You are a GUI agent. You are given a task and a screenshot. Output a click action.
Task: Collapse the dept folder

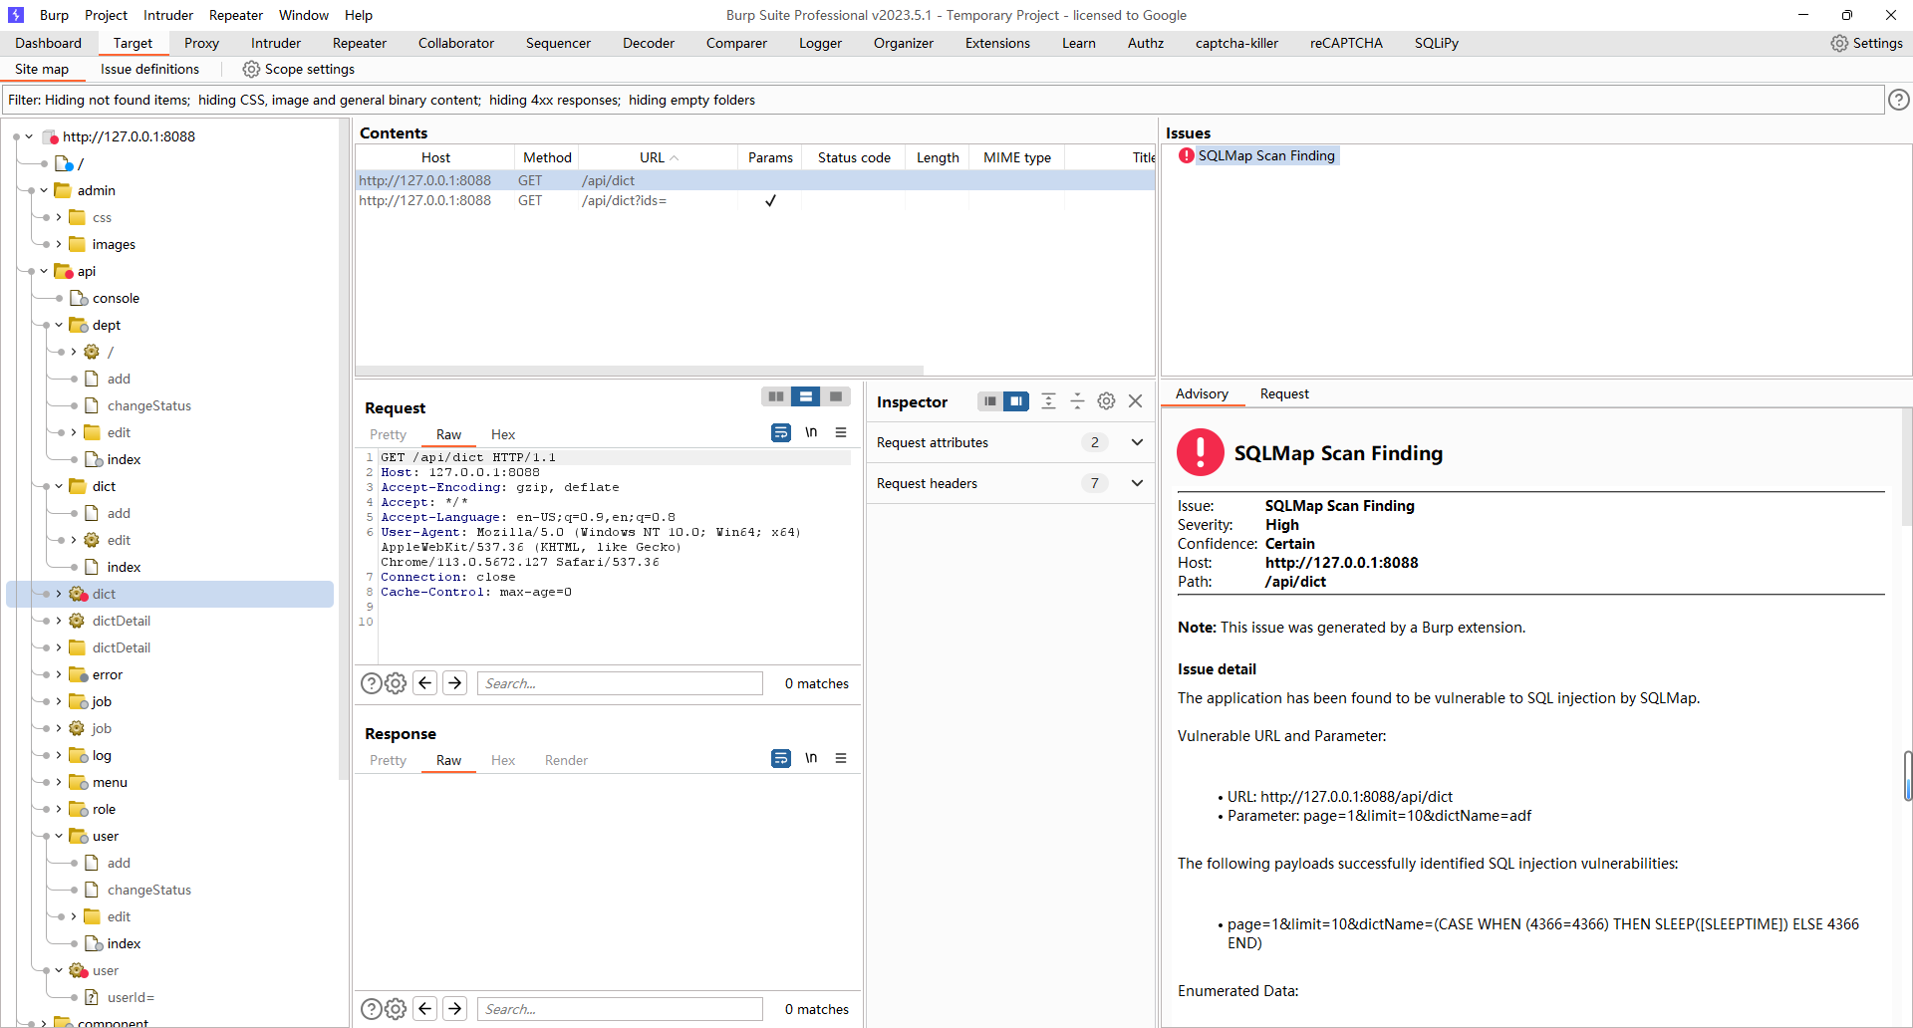point(59,325)
